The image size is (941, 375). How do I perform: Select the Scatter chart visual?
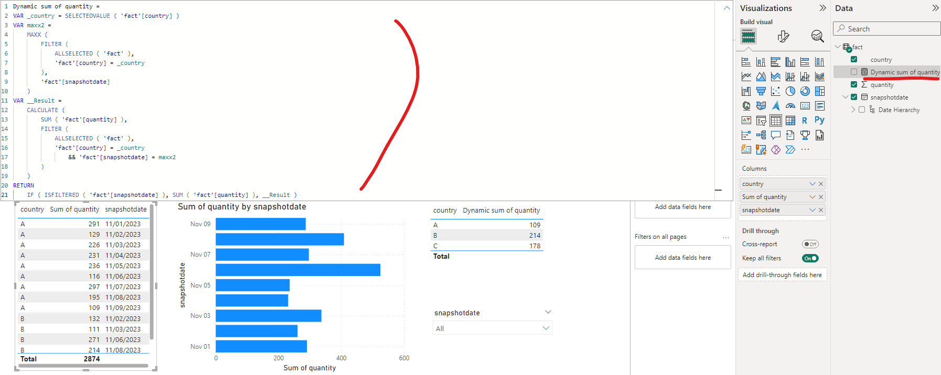pyautogui.click(x=775, y=91)
